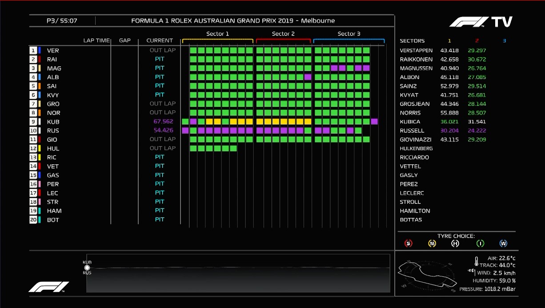This screenshot has width=545, height=308.
Task: Click the PIT status for BOT
Action: point(160,219)
